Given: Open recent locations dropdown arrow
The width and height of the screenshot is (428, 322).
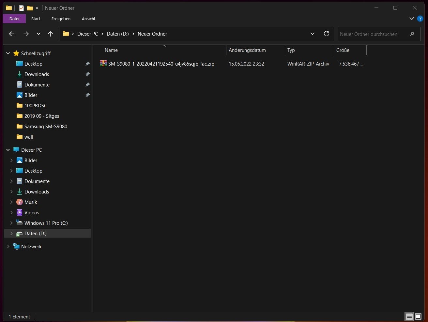Looking at the screenshot, I should 38,34.
